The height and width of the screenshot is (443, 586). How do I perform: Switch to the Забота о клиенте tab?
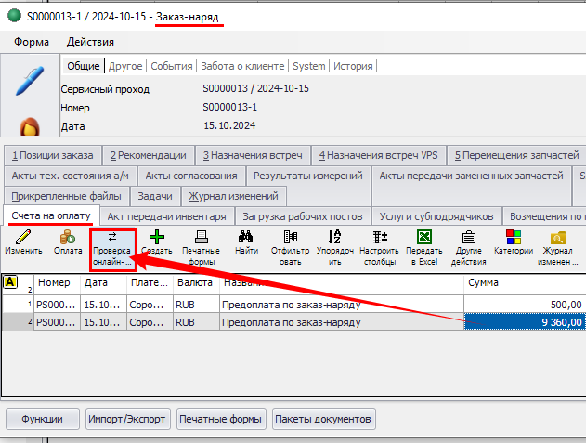[241, 66]
